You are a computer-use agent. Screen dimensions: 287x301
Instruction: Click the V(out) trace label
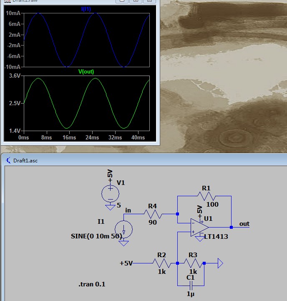[86, 71]
